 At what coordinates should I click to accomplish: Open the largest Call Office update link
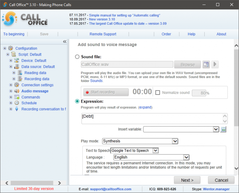click(x=128, y=23)
